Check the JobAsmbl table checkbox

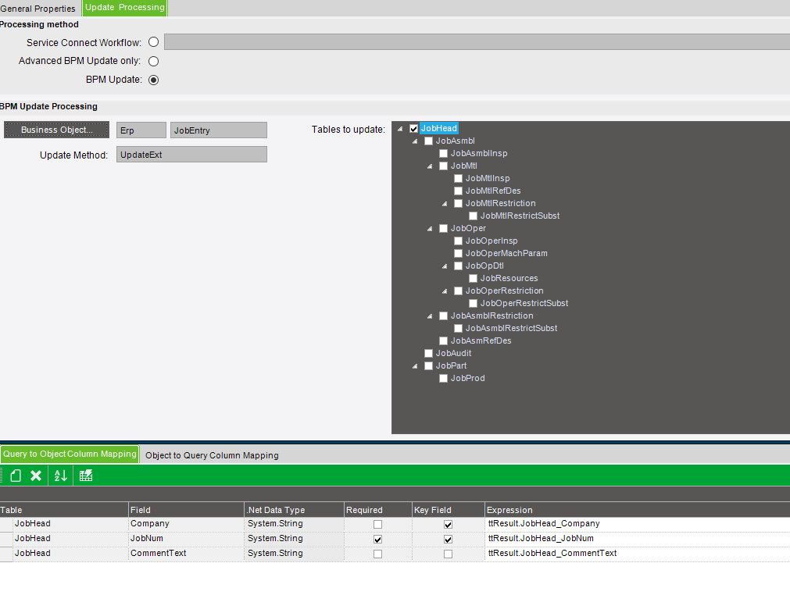(x=429, y=141)
